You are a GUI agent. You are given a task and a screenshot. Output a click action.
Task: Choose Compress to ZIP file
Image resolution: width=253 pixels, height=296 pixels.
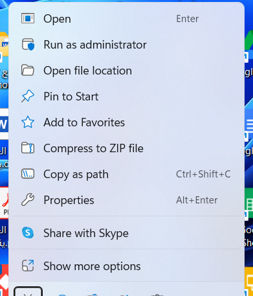pos(126,148)
